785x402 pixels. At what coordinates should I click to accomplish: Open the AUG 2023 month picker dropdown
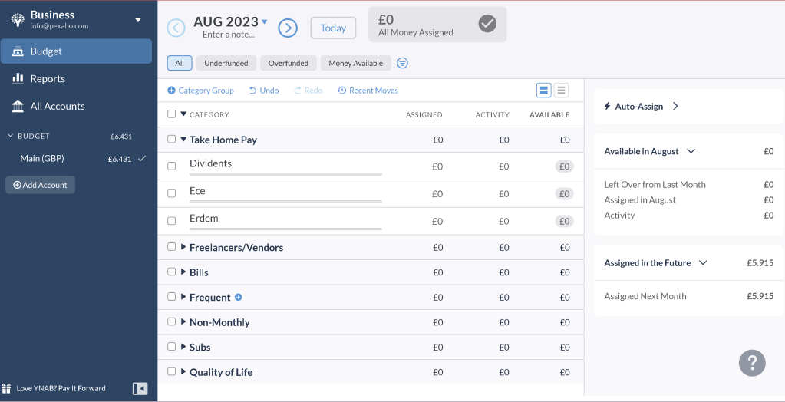point(265,21)
